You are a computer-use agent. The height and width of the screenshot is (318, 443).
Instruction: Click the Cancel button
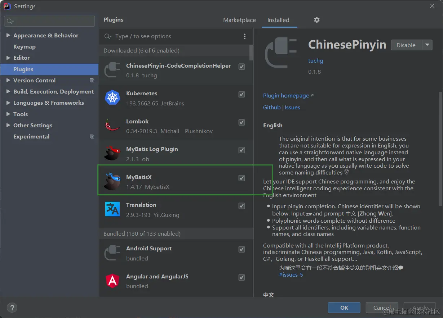coord(382,308)
